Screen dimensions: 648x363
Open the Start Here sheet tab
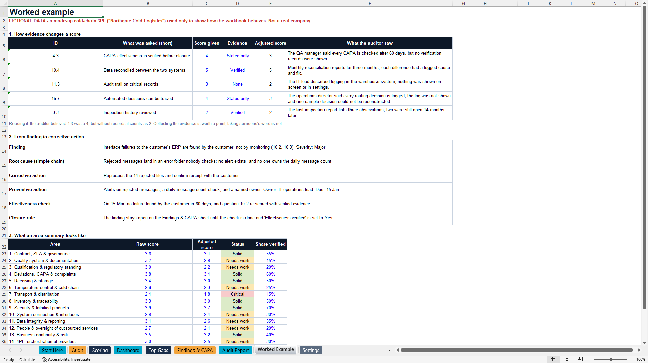[x=52, y=350]
